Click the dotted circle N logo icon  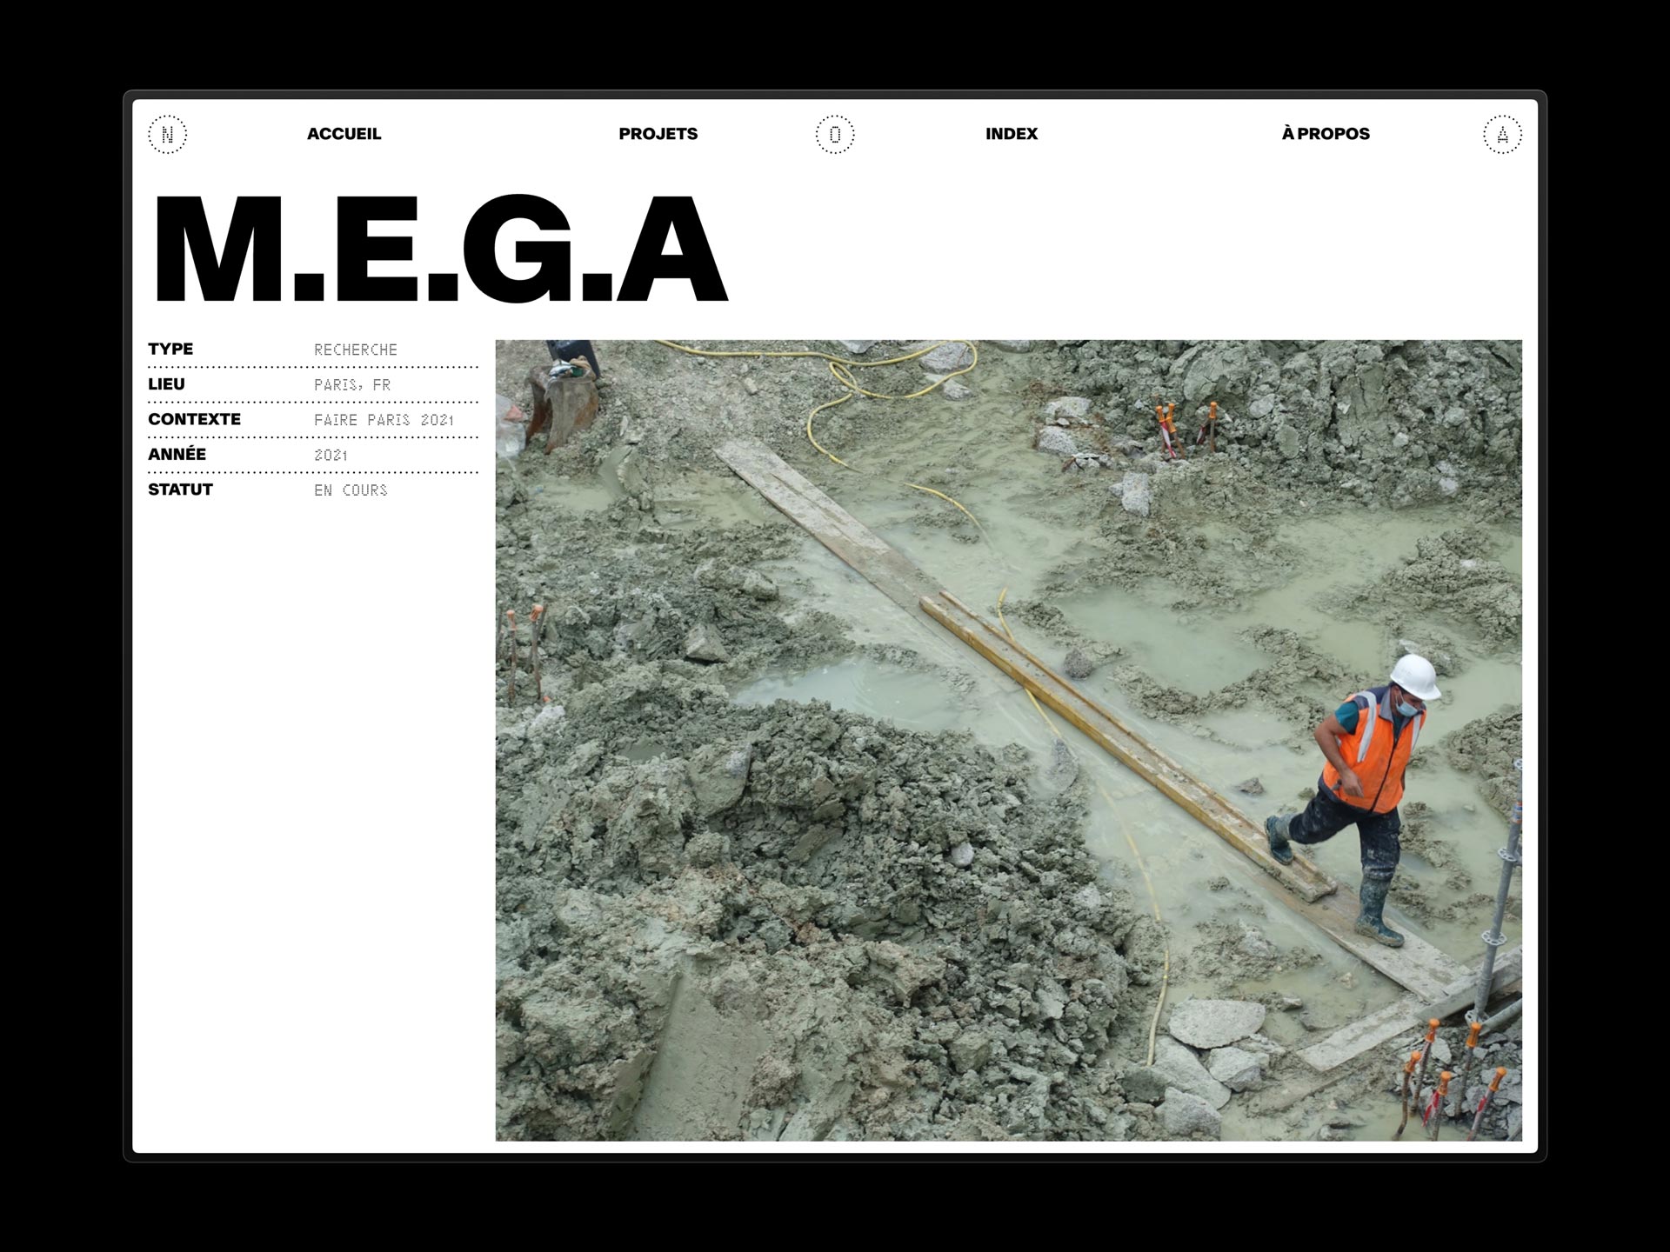[167, 135]
